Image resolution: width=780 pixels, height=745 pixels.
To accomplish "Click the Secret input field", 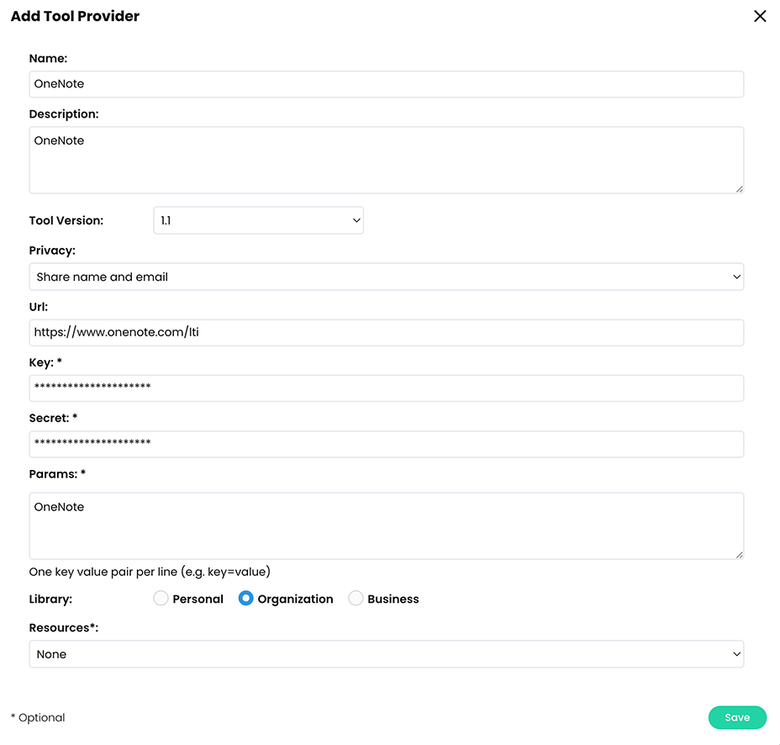I will [387, 444].
